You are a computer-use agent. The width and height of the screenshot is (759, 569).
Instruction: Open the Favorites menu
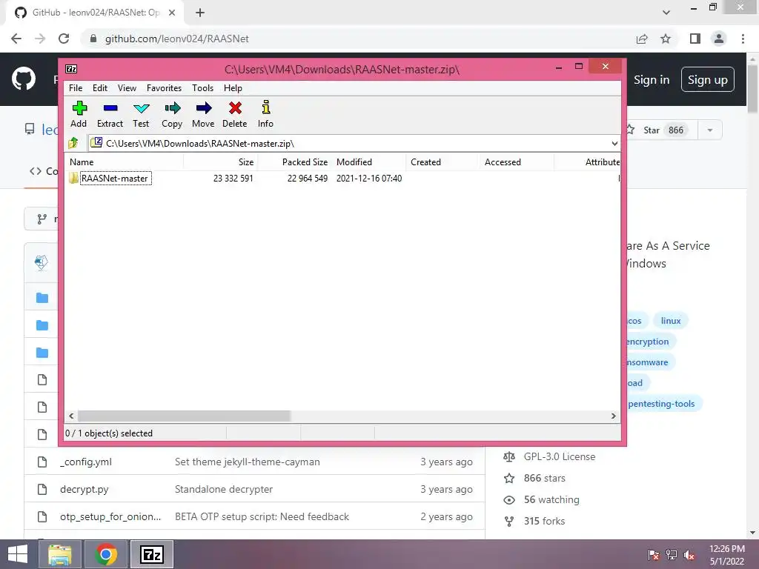point(164,88)
